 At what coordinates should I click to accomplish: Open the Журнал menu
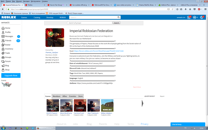point(19,1)
